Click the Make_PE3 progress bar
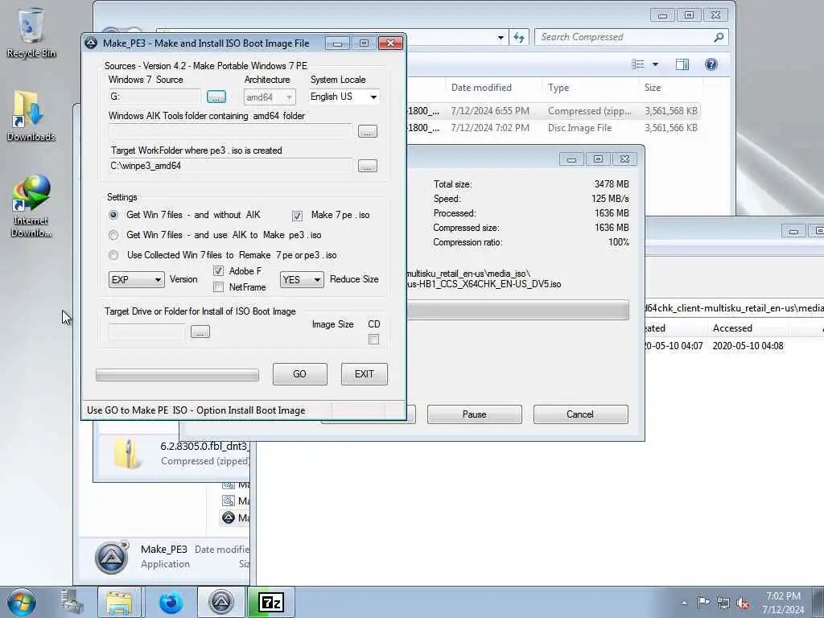 pyautogui.click(x=178, y=375)
